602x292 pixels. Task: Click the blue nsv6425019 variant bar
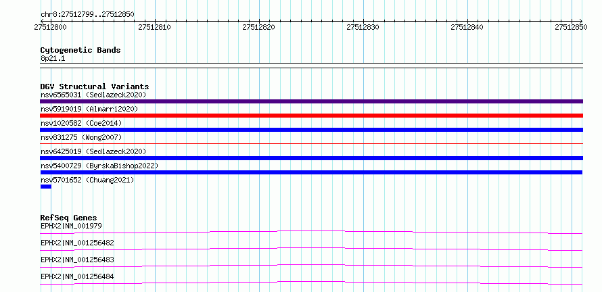click(x=311, y=158)
